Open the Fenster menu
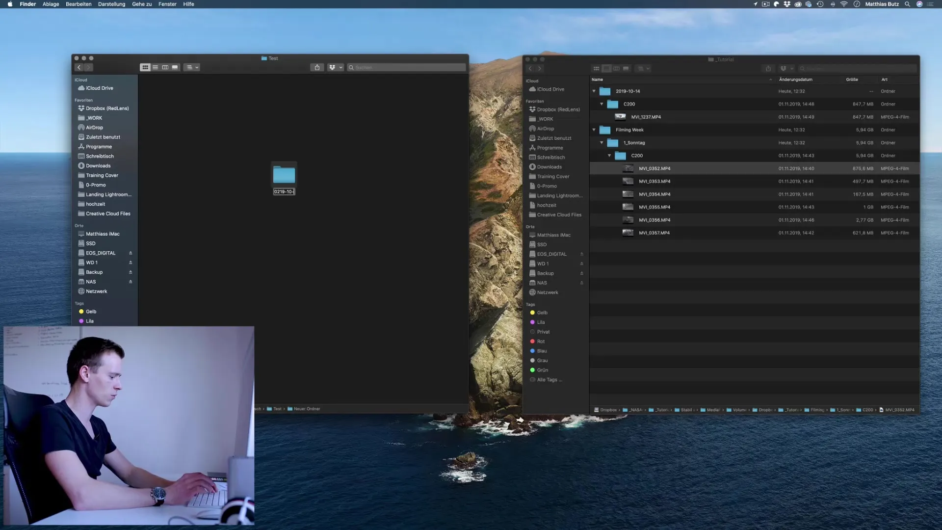Screen dimensions: 942x530 [x=167, y=4]
